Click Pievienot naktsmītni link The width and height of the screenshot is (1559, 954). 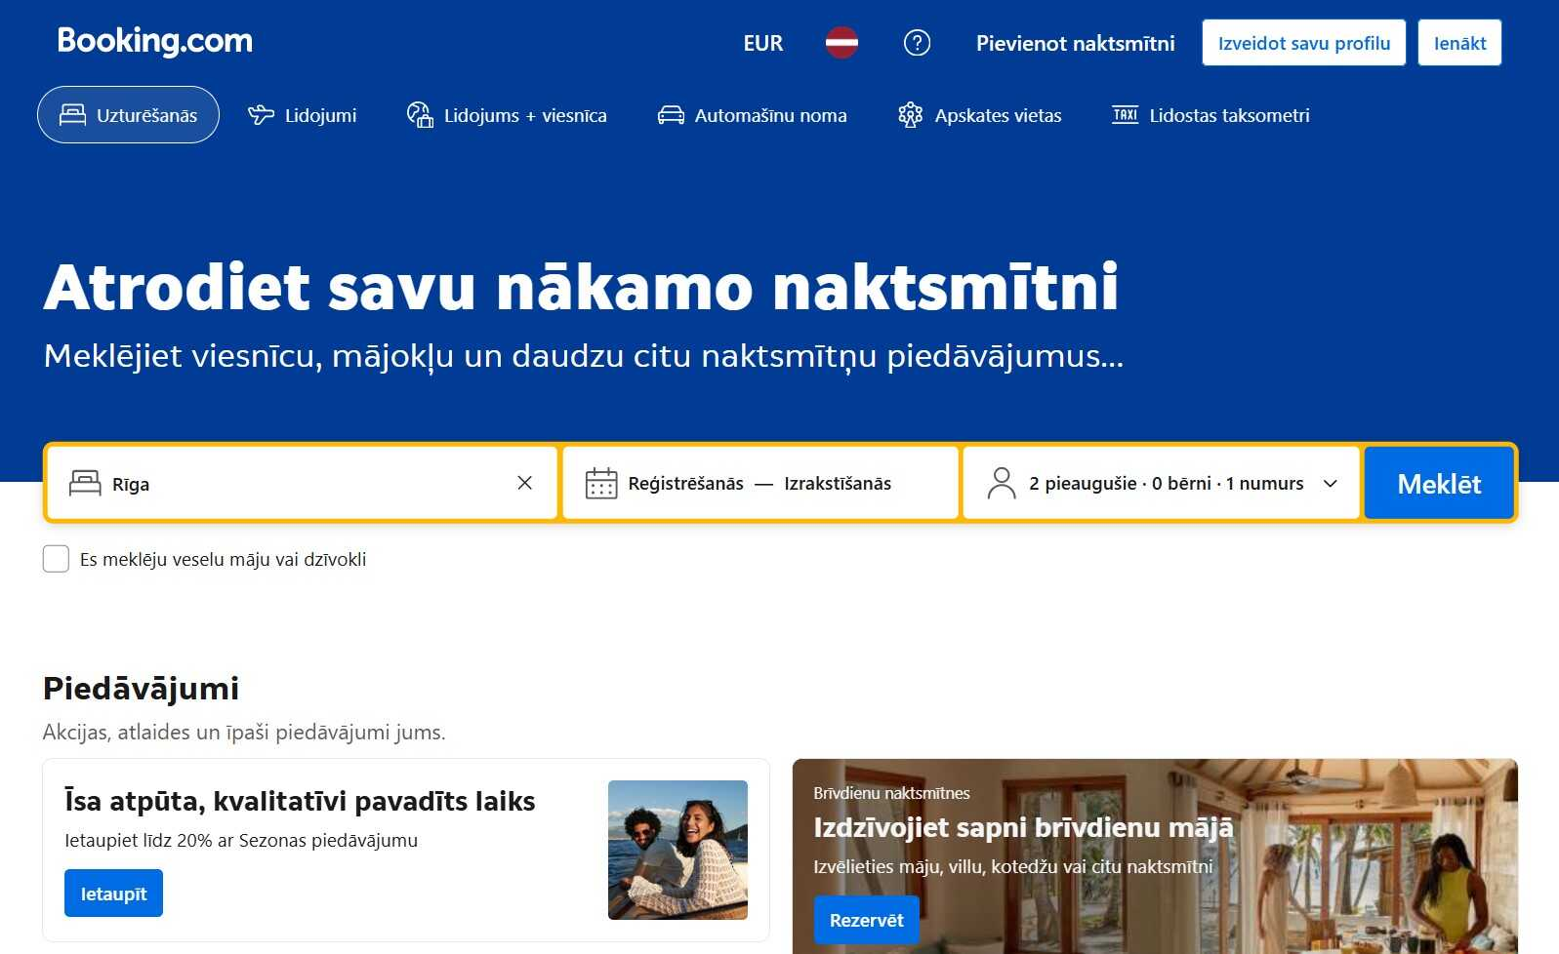(x=1075, y=43)
